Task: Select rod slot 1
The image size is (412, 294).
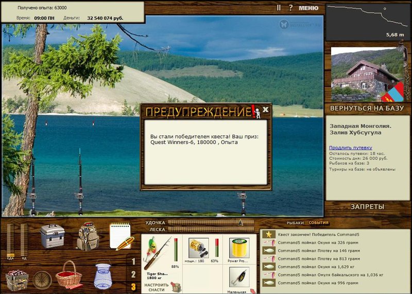Action: point(133,262)
